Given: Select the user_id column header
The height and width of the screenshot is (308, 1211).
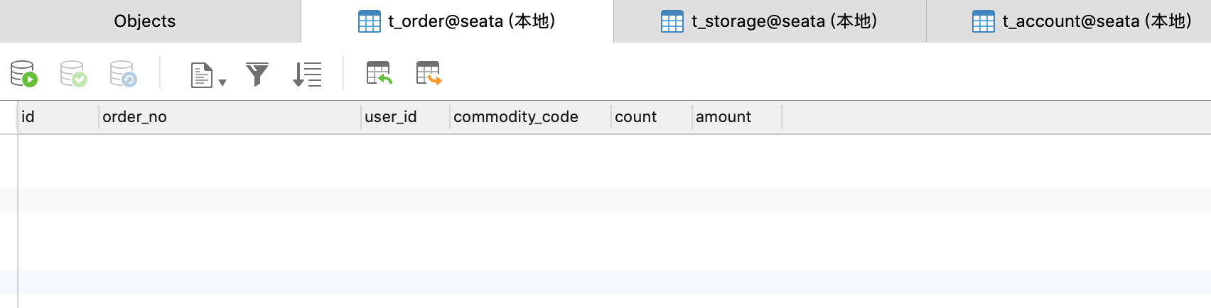Looking at the screenshot, I should click(405, 117).
